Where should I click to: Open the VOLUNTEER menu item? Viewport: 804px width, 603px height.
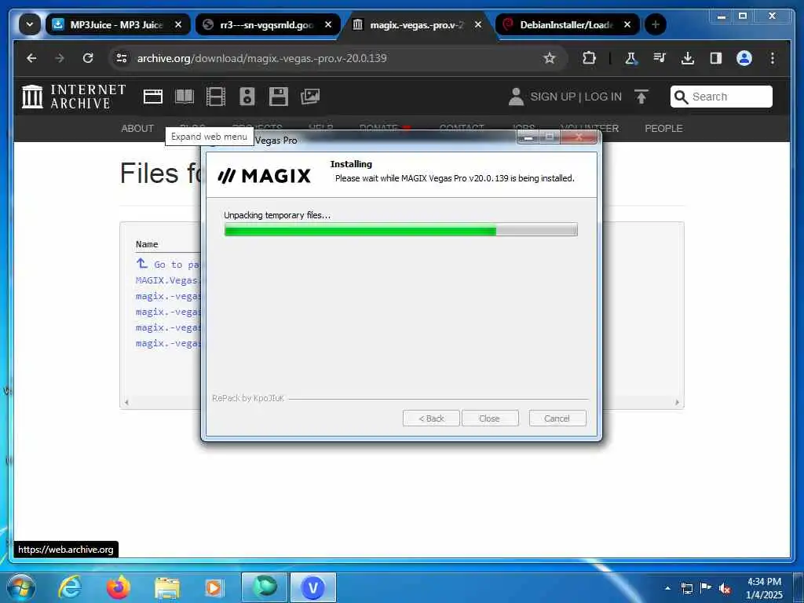590,129
